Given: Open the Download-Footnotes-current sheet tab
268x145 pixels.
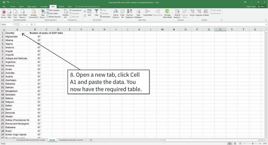Looking at the screenshot, I should tap(71, 140).
